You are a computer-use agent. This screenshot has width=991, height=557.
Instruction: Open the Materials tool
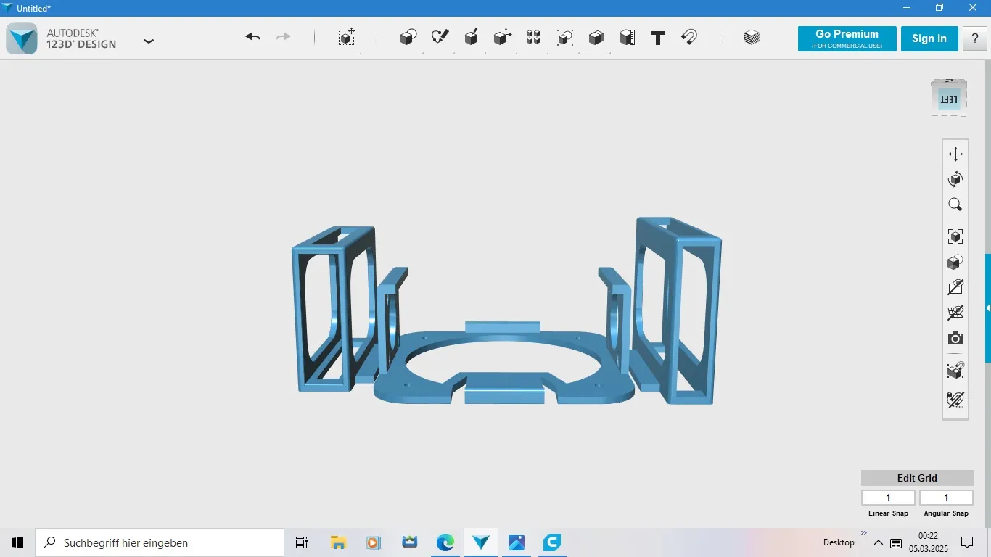(x=752, y=38)
